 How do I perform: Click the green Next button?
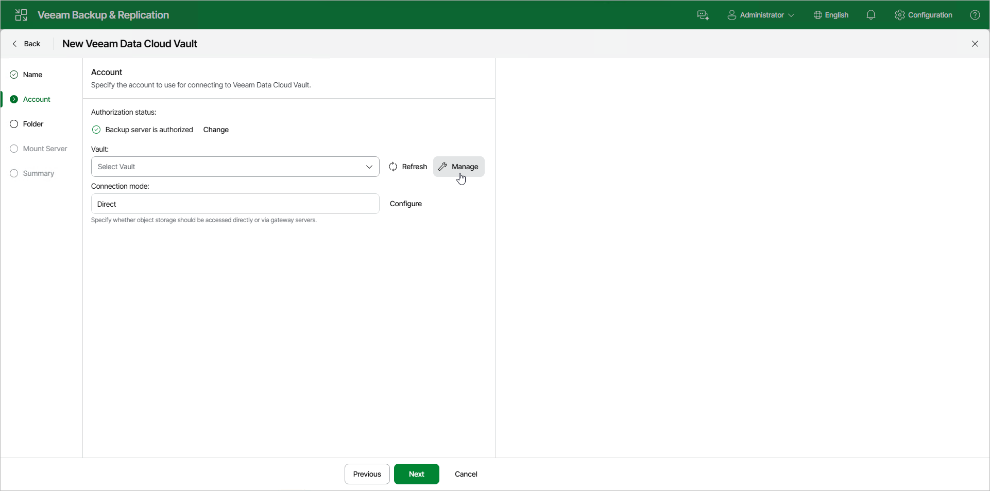coord(417,474)
